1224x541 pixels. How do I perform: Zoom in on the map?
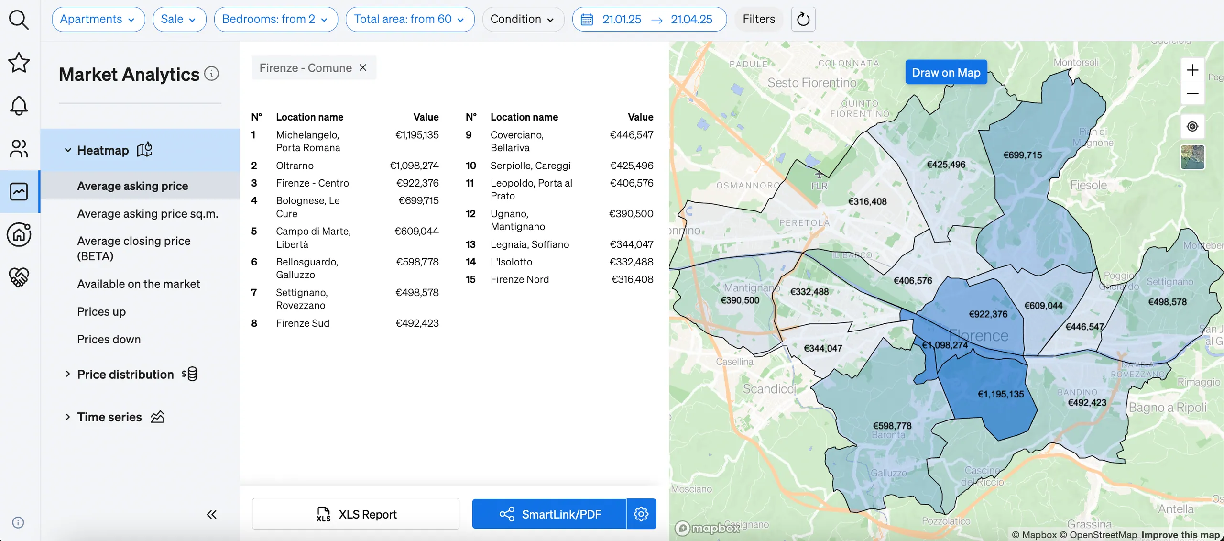(x=1192, y=70)
